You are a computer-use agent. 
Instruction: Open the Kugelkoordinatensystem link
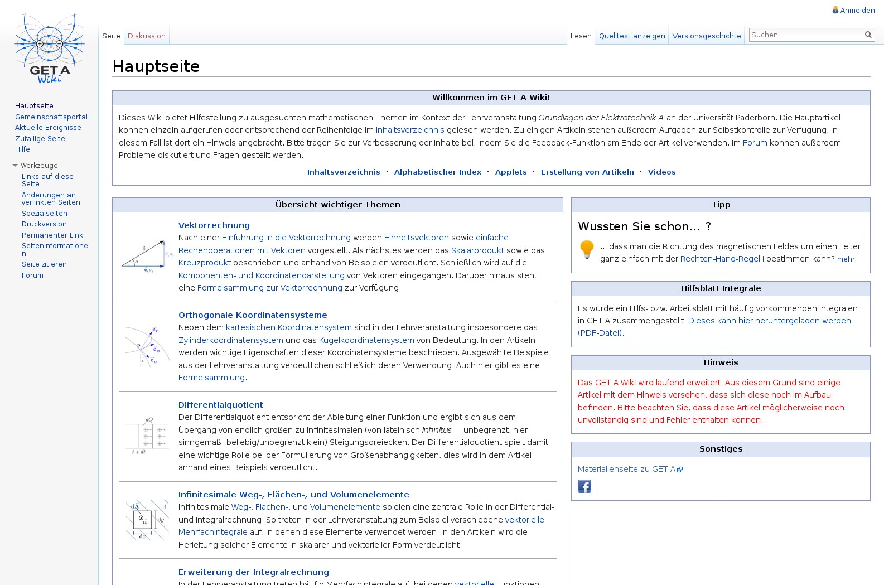366,340
